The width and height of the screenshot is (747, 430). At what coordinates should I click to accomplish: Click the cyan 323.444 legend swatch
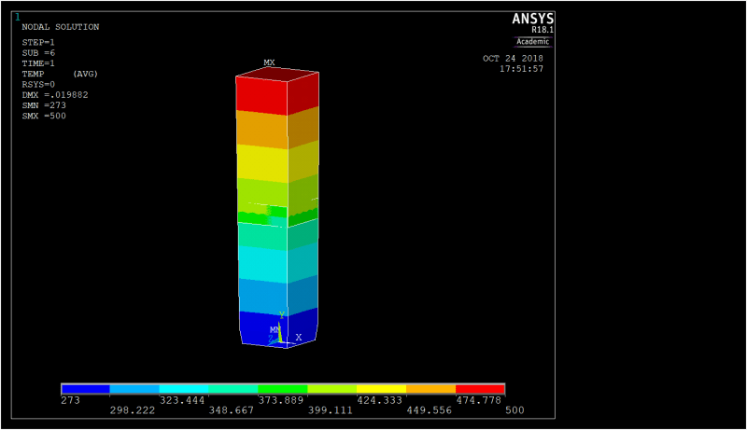(x=184, y=389)
